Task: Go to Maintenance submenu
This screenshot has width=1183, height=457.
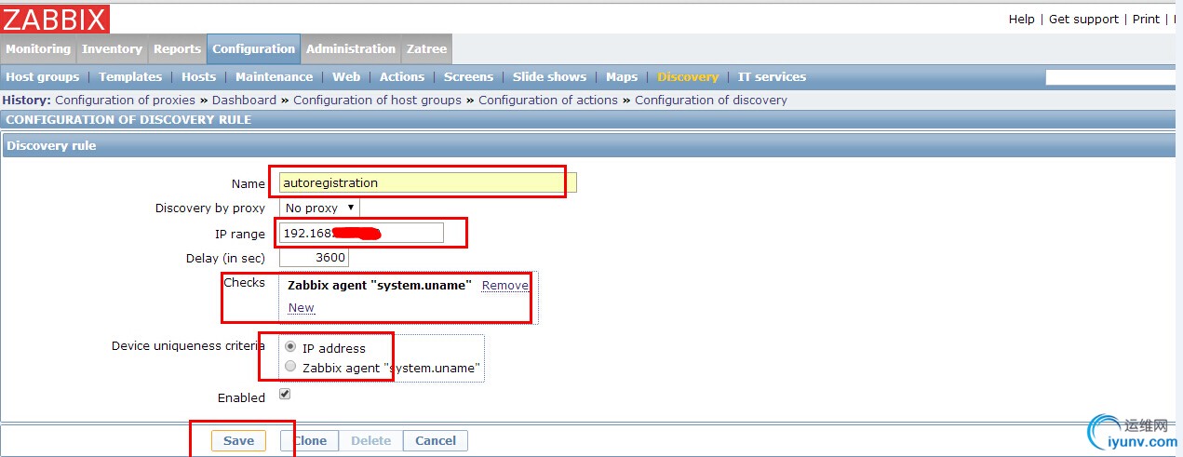Action: [274, 77]
